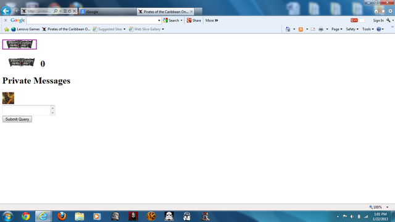
Task: Click the text area scroll down arrow
Action: click(x=52, y=113)
